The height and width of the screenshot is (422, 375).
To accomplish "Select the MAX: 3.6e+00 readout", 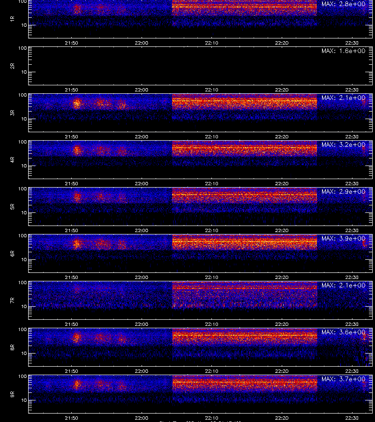I will [343, 332].
